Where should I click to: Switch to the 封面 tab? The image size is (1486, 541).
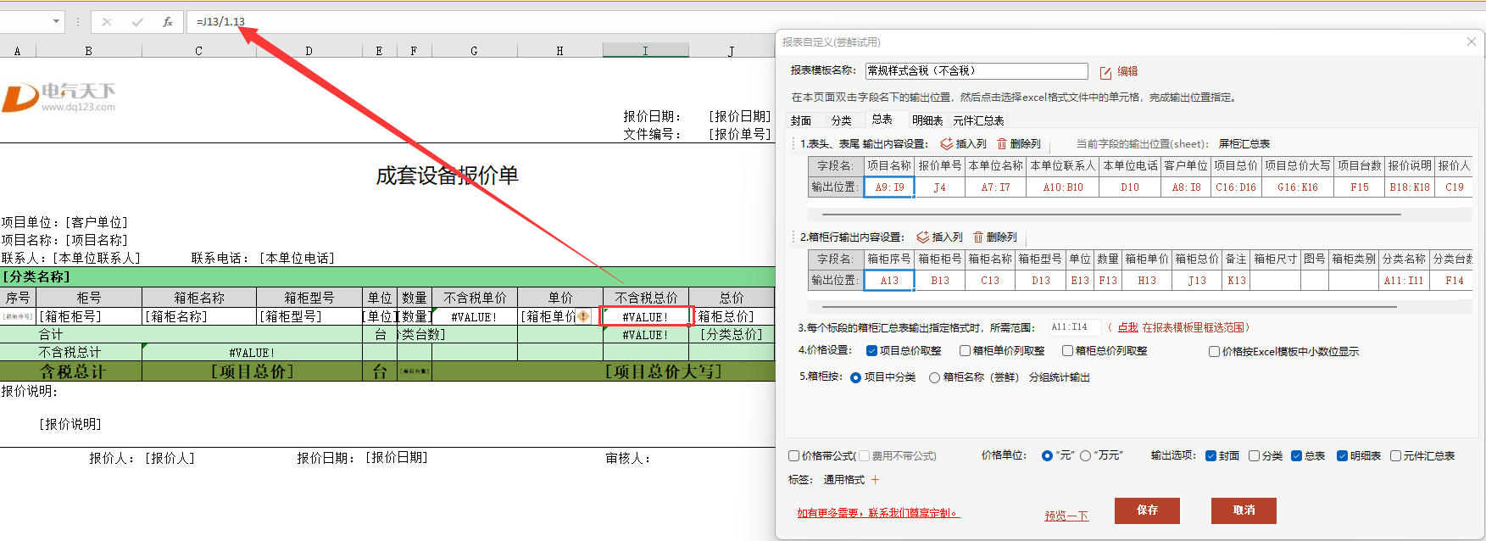click(x=801, y=120)
